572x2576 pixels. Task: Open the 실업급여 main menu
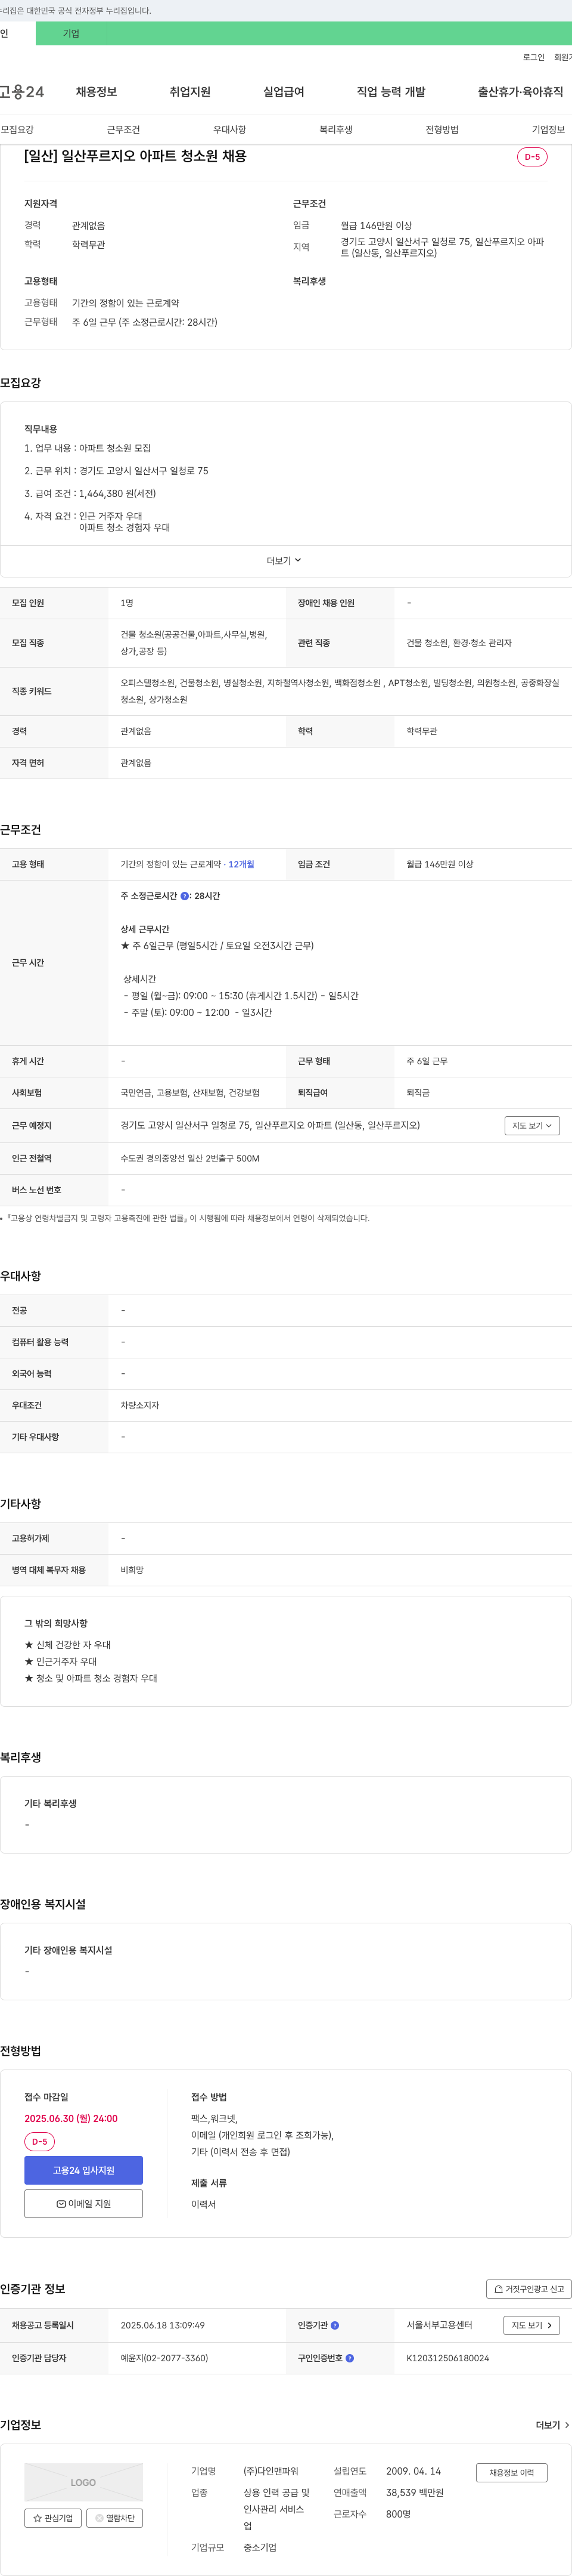point(284,92)
